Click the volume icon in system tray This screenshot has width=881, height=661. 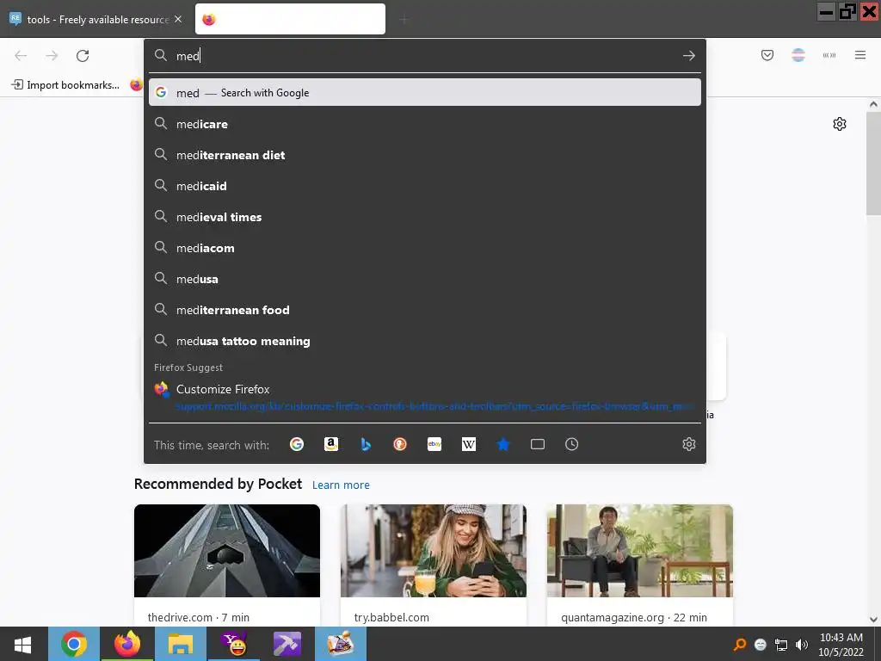coord(802,645)
